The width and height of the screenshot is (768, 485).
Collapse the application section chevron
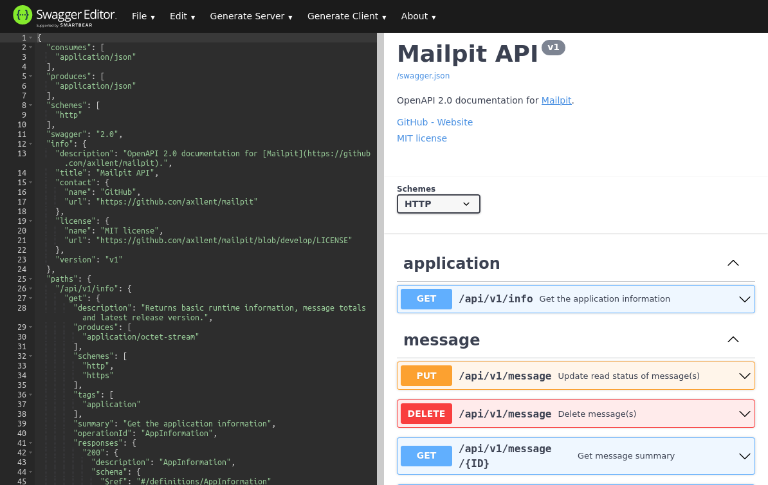[x=733, y=263]
